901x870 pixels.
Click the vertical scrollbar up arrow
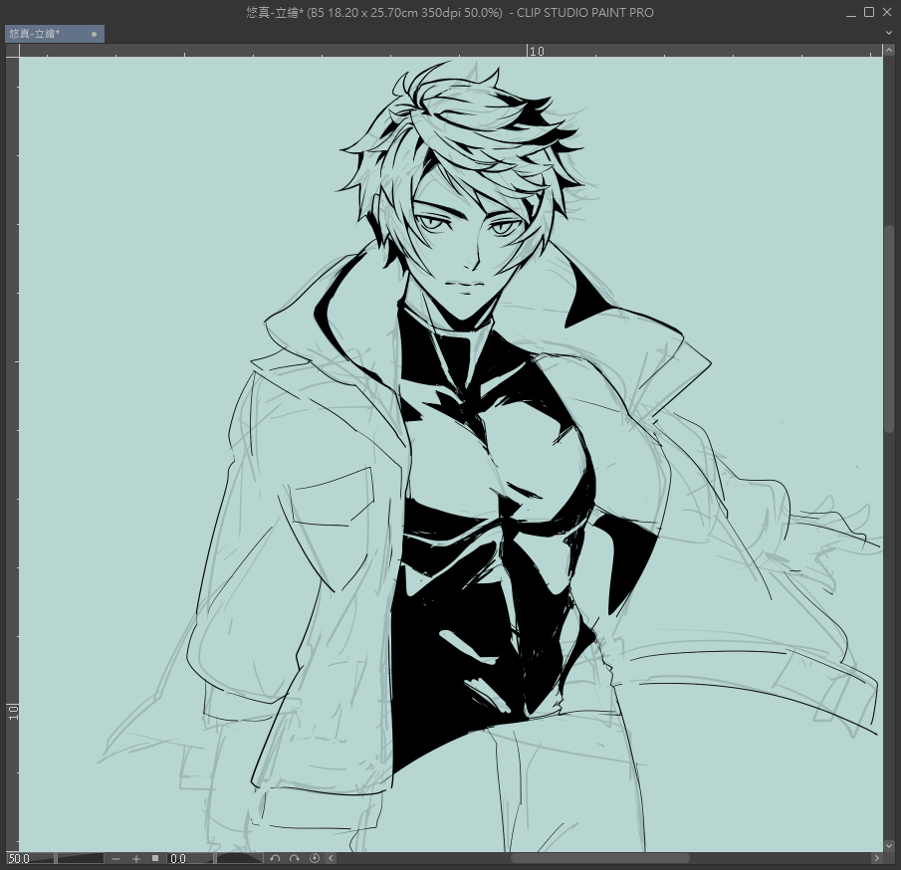click(x=889, y=51)
